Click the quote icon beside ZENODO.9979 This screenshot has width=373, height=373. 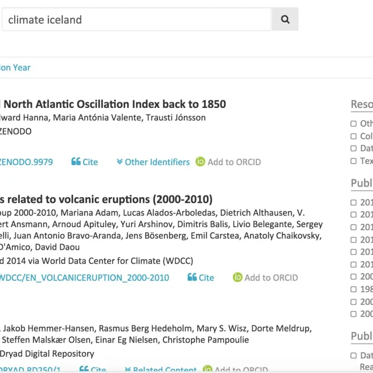pos(76,162)
